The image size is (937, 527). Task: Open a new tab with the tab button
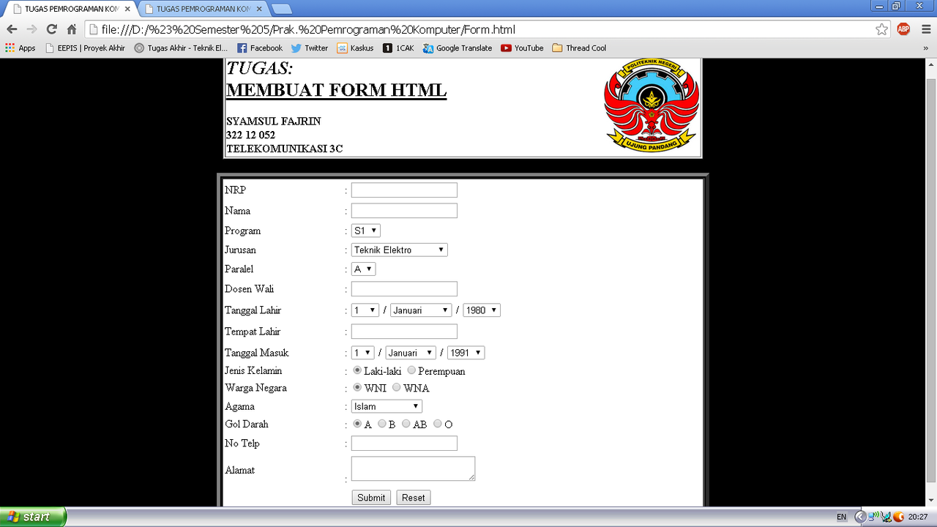(x=282, y=9)
